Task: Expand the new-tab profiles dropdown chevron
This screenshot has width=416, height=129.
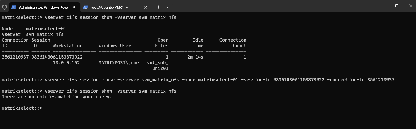Action: click(167, 7)
